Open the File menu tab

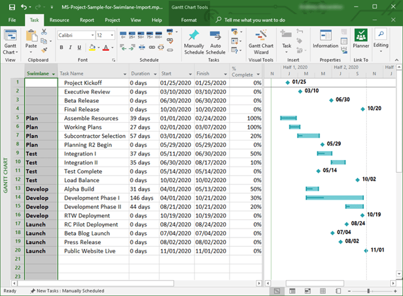pos(12,20)
